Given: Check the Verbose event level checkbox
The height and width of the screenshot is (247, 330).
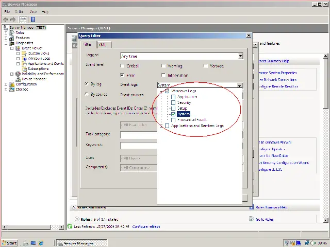Looking at the screenshot, I should click(x=206, y=66).
